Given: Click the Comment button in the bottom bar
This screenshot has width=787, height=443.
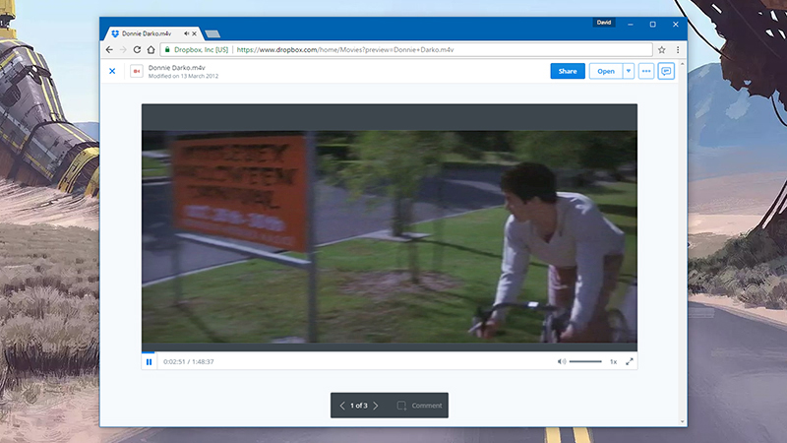Looking at the screenshot, I should (420, 406).
